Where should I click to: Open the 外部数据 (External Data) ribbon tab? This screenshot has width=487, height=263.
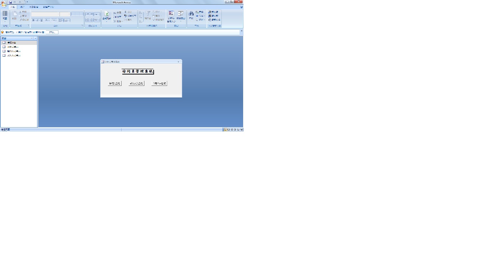click(x=34, y=7)
